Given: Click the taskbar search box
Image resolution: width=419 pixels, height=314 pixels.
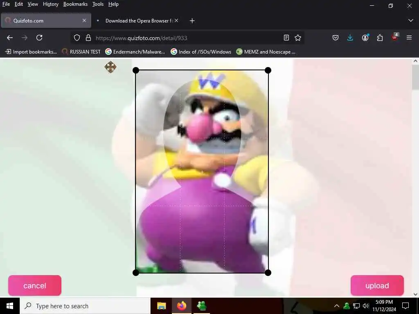Looking at the screenshot, I should pos(85,306).
